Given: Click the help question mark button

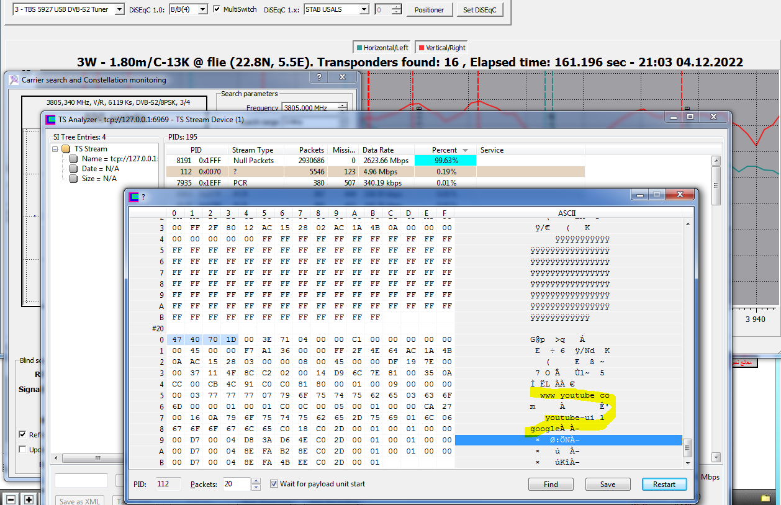Looking at the screenshot, I should [x=319, y=77].
